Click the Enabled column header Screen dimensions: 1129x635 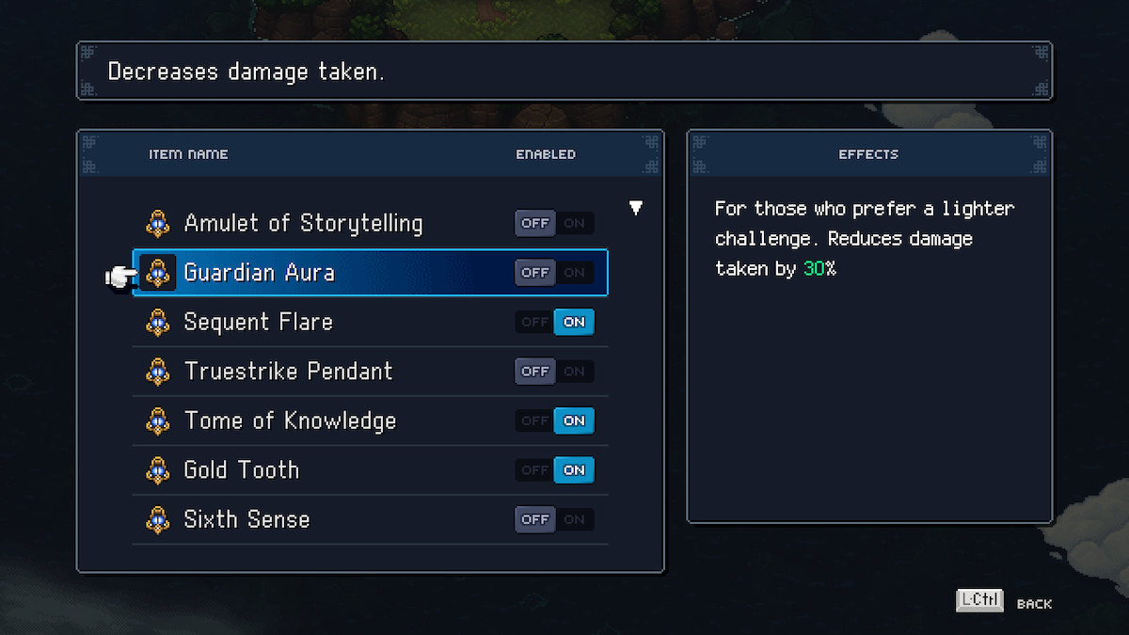(x=546, y=154)
